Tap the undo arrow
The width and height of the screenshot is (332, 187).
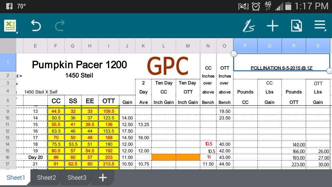coord(36,26)
